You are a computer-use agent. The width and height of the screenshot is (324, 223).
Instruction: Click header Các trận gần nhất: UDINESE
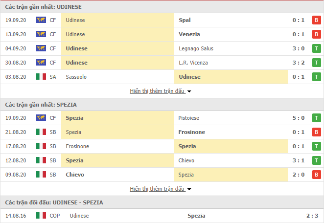click(x=43, y=7)
